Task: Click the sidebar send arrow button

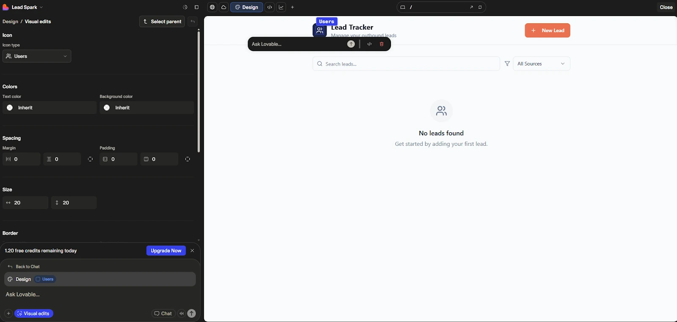Action: [192, 314]
